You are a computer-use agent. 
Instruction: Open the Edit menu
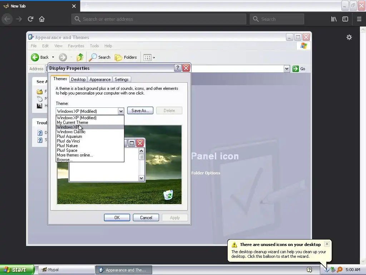pos(45,46)
